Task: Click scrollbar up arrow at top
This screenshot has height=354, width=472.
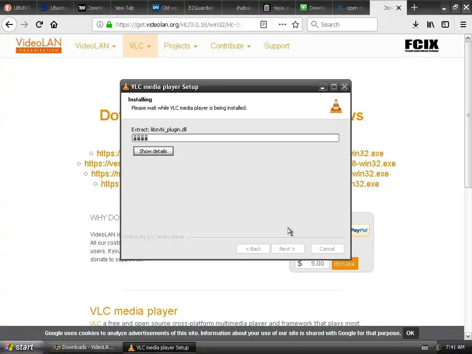Action: 468,38
